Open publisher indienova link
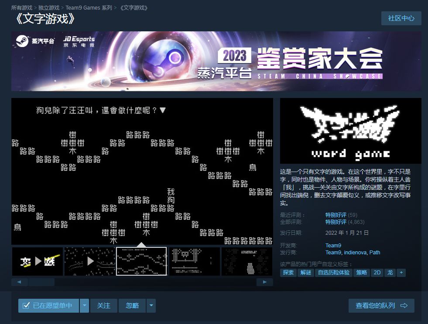This screenshot has height=324, width=428. pos(355,252)
